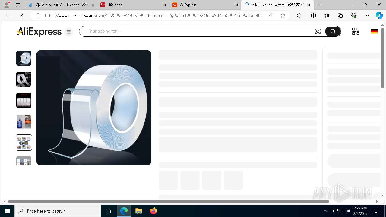This screenshot has height=217, width=386.
Task: Open the QR code app download icon
Action: click(x=356, y=31)
